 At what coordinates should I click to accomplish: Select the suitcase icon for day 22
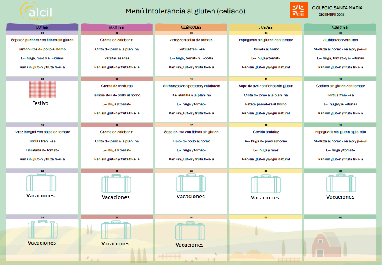tap(41, 182)
